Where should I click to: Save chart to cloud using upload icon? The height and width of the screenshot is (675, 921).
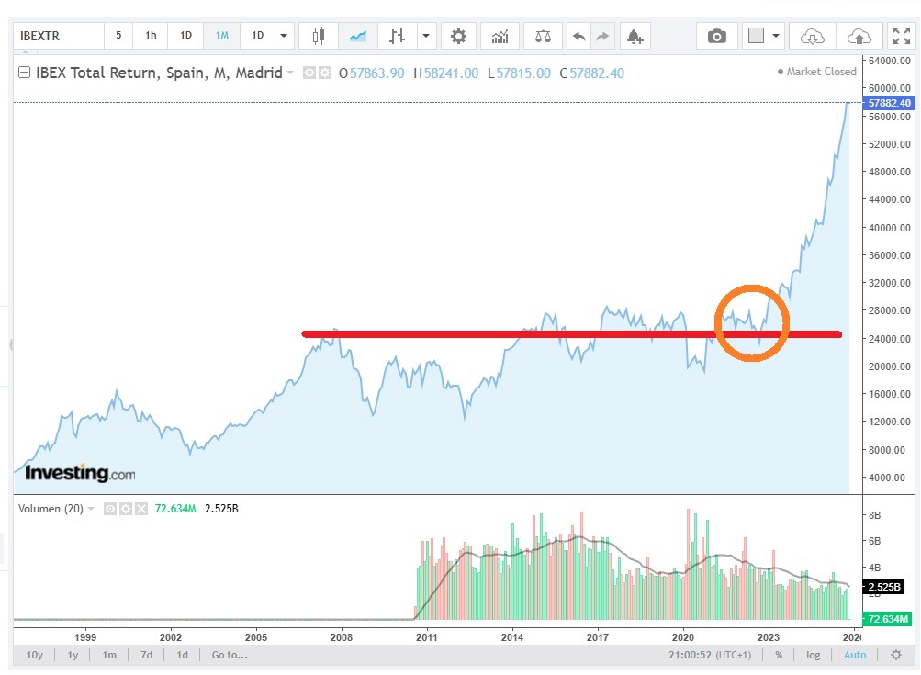pyautogui.click(x=859, y=36)
